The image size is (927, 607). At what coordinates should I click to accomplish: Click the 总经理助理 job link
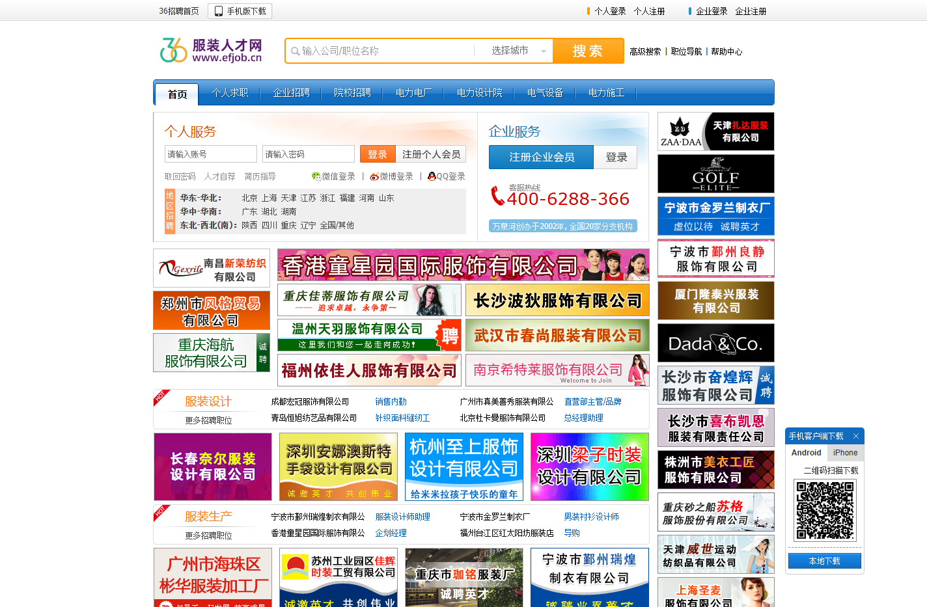(x=583, y=418)
